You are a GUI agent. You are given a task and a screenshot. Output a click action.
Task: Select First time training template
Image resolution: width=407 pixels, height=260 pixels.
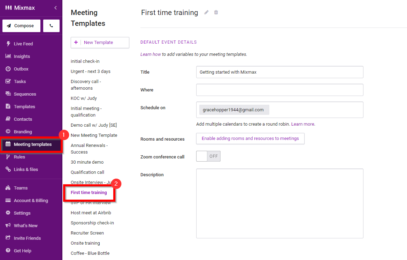[89, 192]
